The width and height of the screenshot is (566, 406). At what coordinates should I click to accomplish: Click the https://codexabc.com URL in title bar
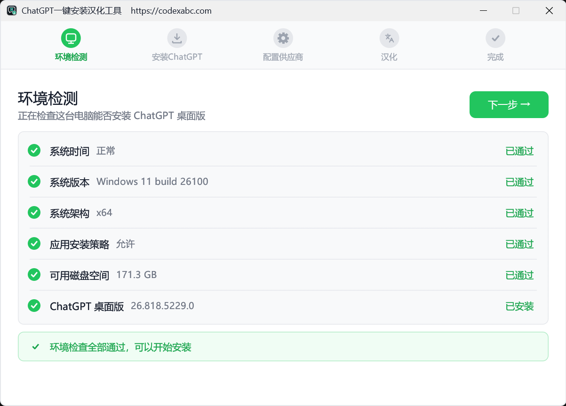[x=171, y=11]
